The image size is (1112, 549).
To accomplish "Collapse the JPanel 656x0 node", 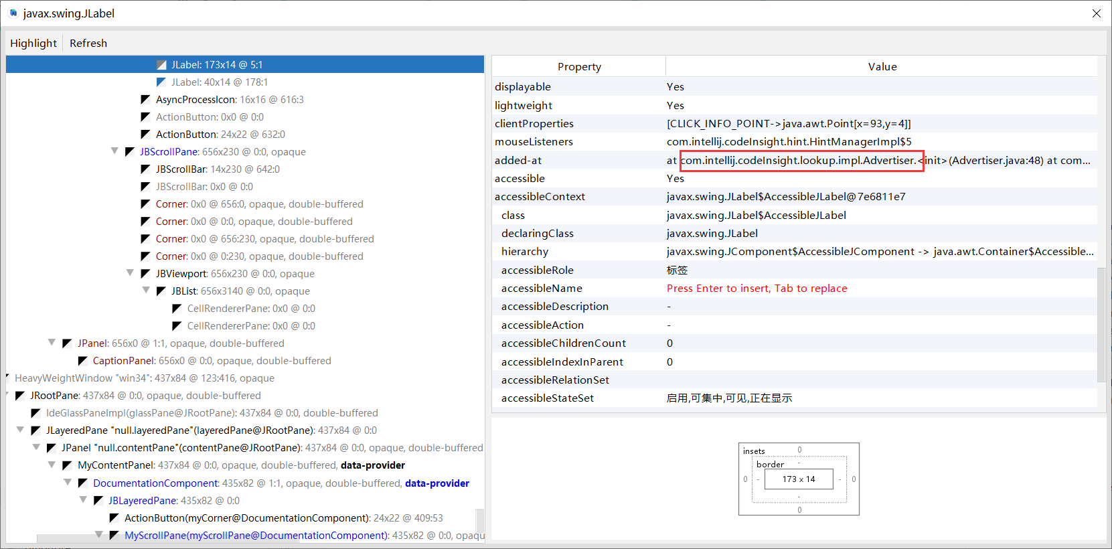I will 52,343.
